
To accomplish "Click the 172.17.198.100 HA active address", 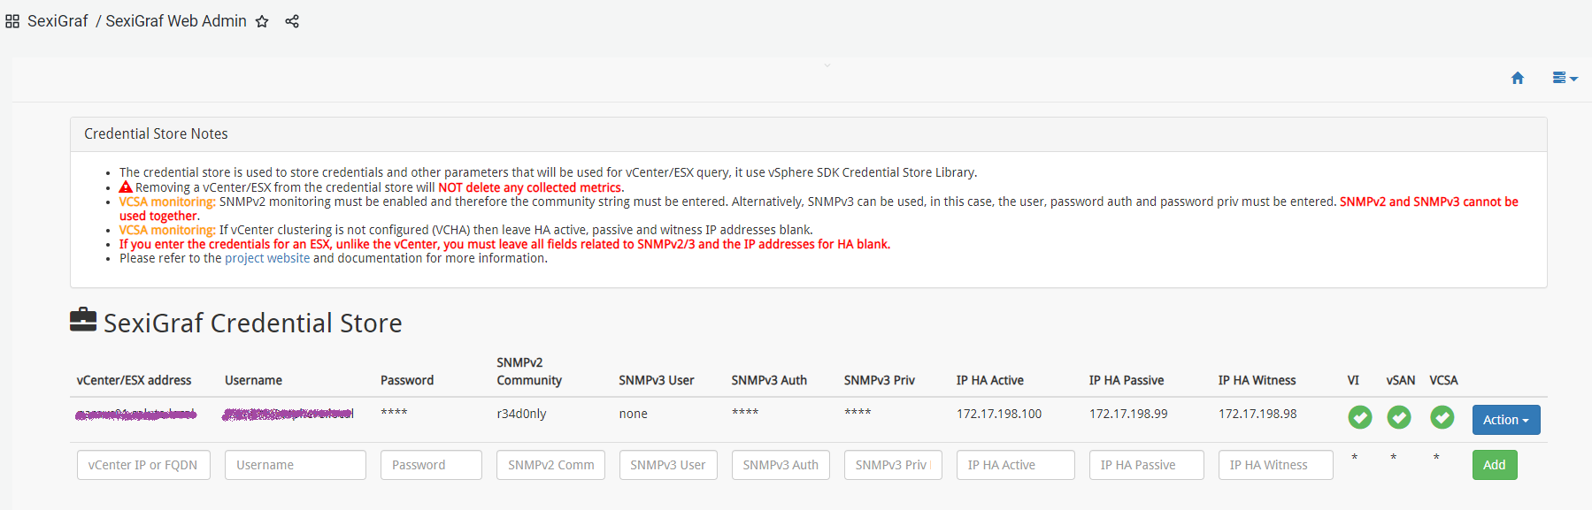I will [x=999, y=414].
